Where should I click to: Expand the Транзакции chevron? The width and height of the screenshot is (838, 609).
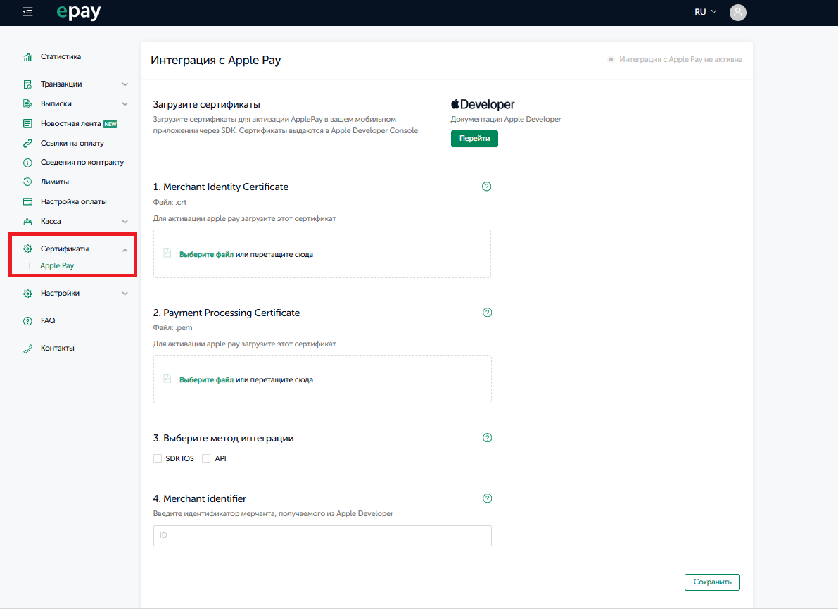[125, 84]
